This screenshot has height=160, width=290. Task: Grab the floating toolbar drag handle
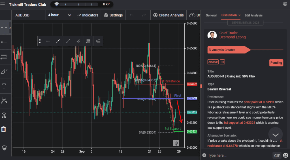(x=40, y=41)
